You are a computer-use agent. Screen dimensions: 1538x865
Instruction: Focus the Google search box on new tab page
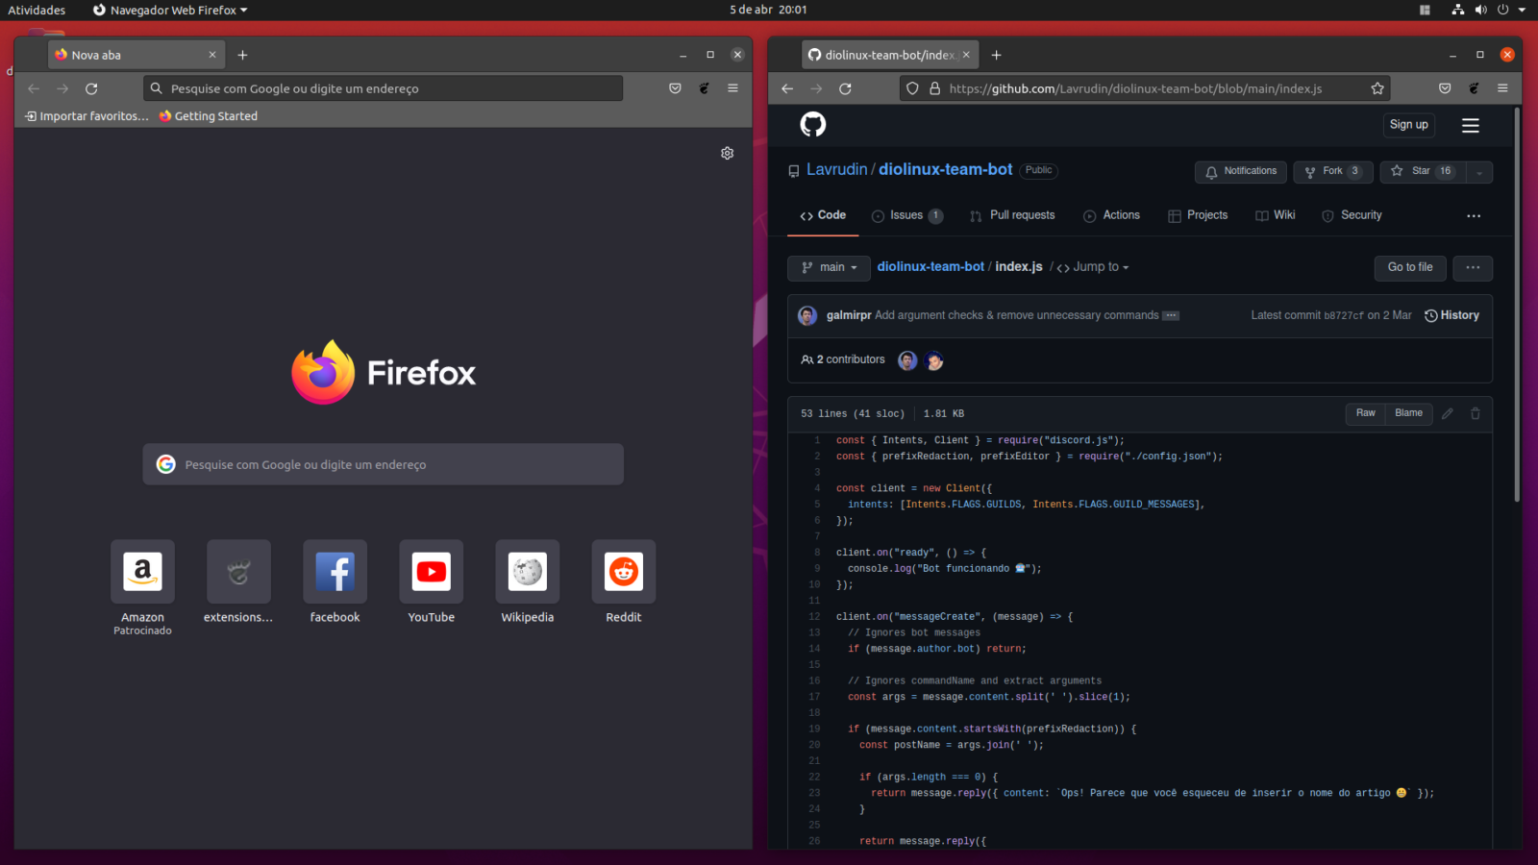384,464
